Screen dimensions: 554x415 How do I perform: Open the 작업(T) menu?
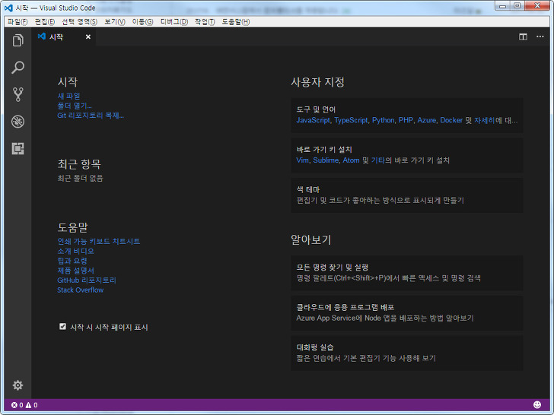pos(205,22)
